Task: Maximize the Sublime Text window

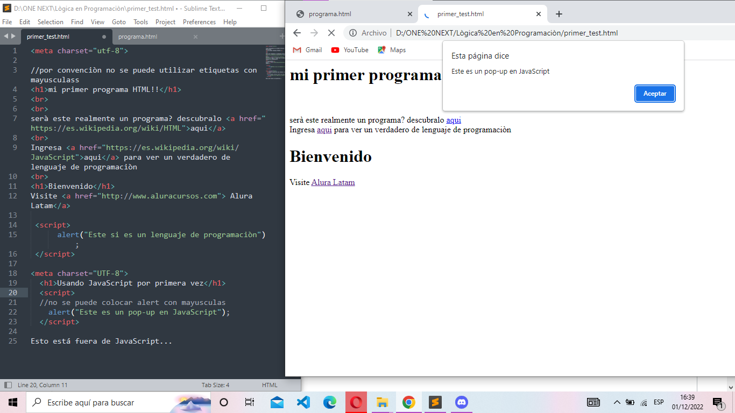Action: (x=264, y=8)
